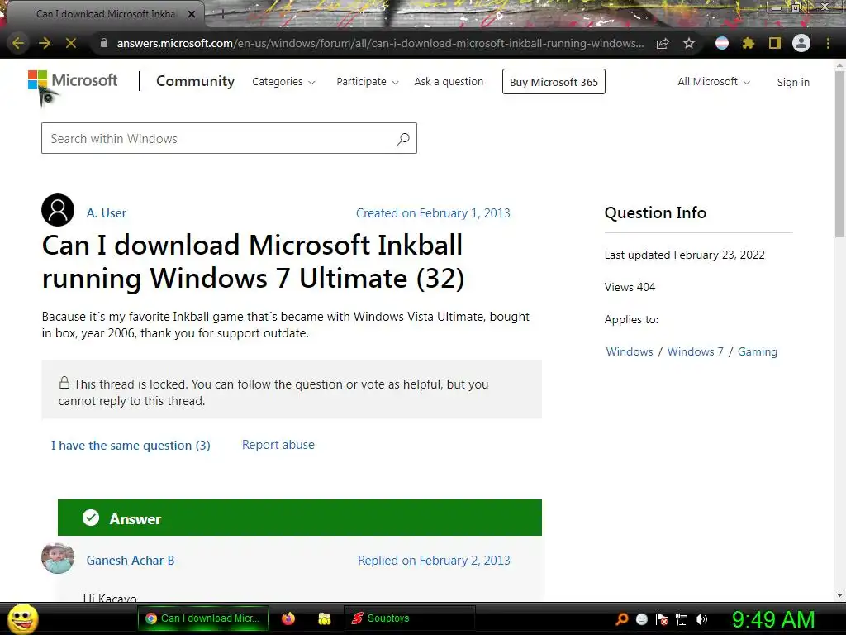Open the Chrome profile avatar
This screenshot has height=635, width=846.
click(801, 43)
